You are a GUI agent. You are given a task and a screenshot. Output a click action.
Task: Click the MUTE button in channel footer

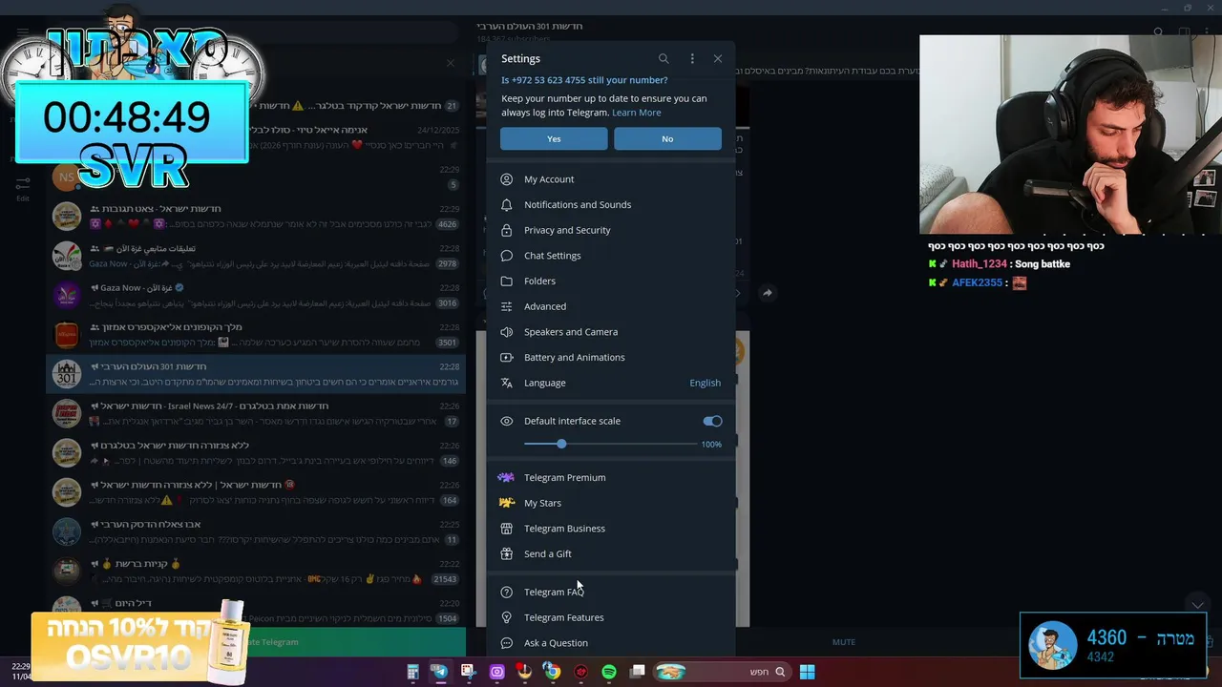844,642
